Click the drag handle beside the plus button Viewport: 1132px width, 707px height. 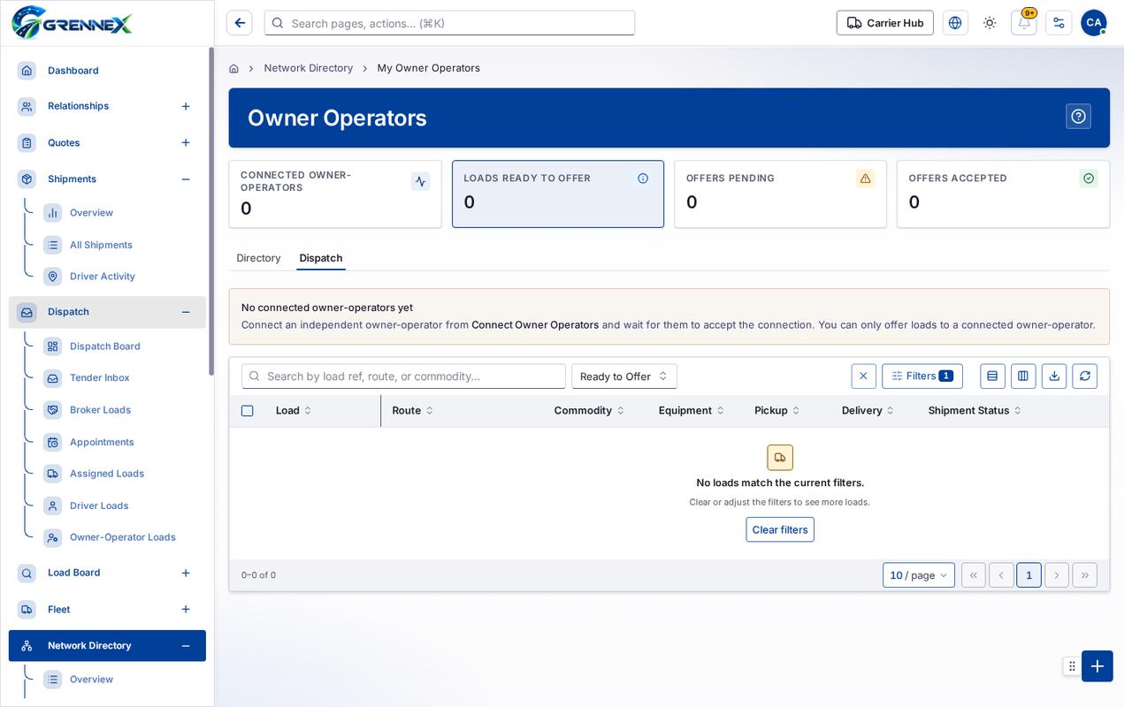click(x=1072, y=666)
